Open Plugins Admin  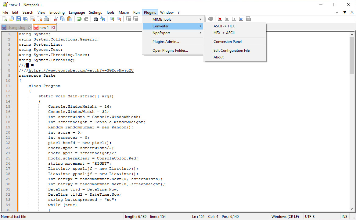pyautogui.click(x=165, y=41)
